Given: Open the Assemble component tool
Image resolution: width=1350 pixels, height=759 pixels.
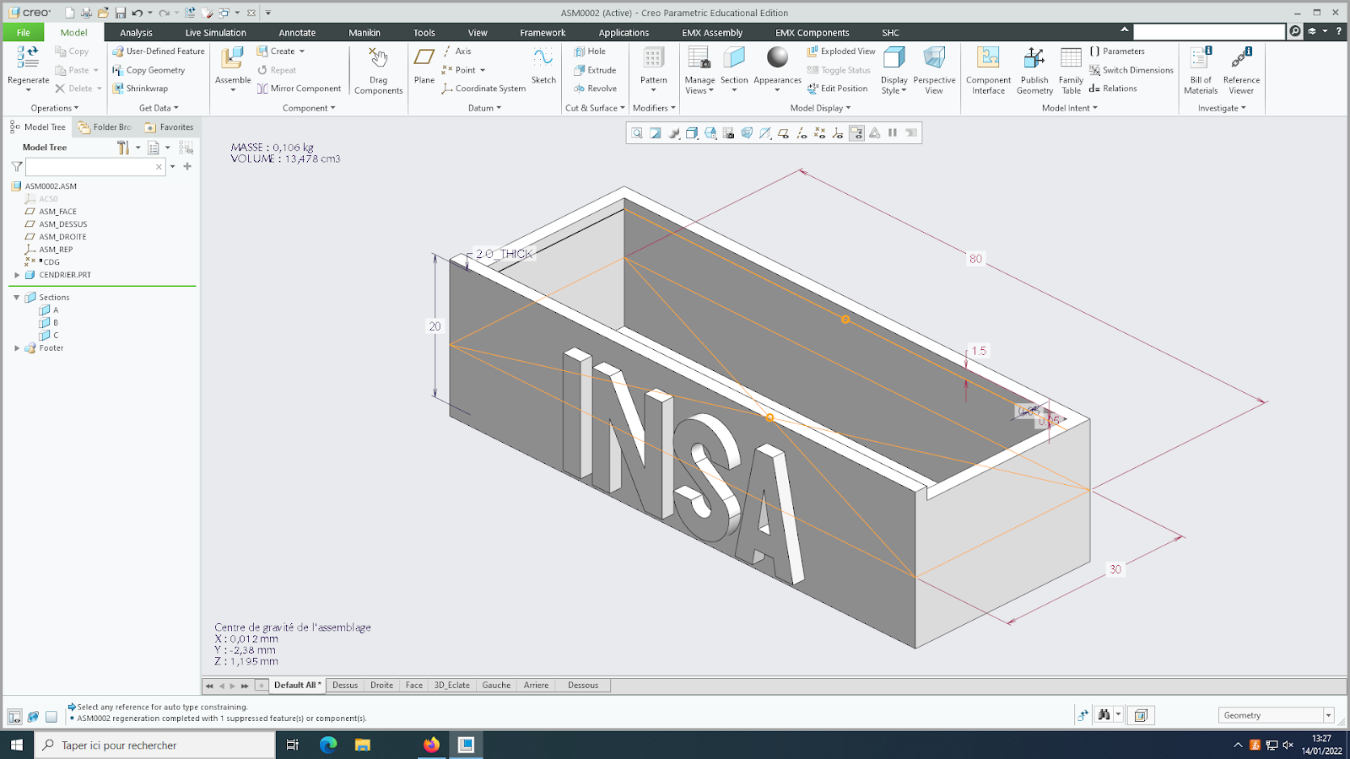Looking at the screenshot, I should (x=232, y=58).
